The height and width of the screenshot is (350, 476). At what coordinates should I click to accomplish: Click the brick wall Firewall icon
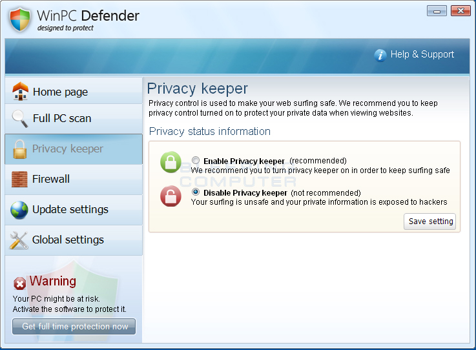tap(19, 179)
